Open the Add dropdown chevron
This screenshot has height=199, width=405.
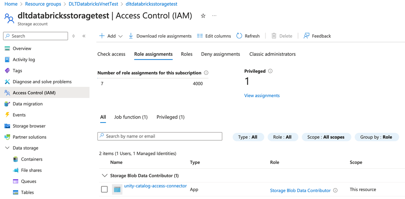(120, 36)
